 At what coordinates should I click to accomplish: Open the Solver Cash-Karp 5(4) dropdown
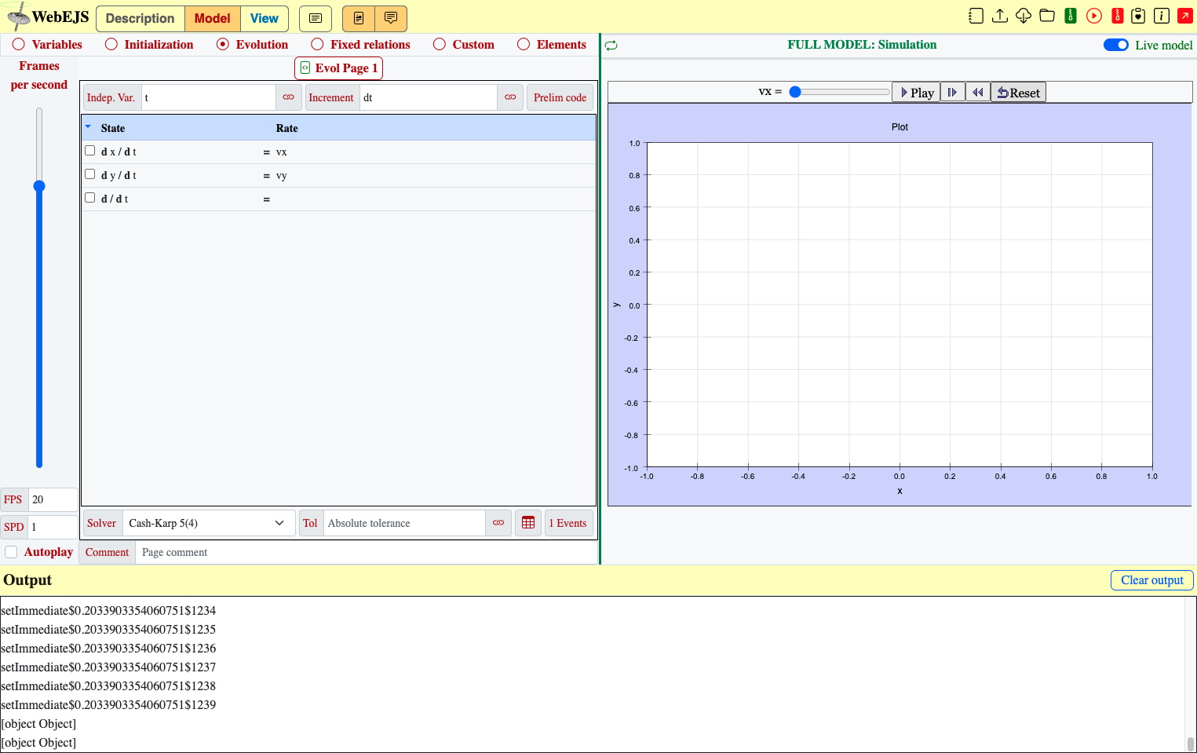click(x=208, y=523)
